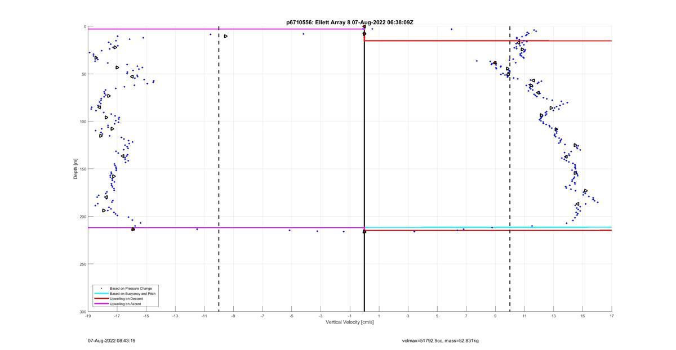Click depth-axis tick label 250
This screenshot has height=350, width=676.
(83, 264)
